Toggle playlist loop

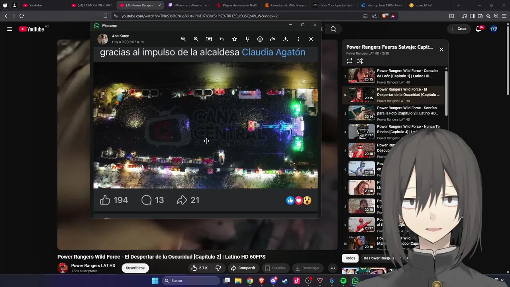[349, 61]
